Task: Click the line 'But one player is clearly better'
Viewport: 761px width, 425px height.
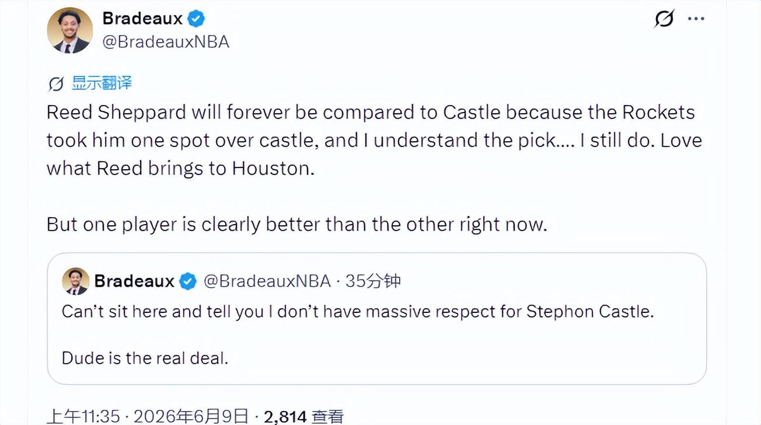Action: [x=297, y=225]
